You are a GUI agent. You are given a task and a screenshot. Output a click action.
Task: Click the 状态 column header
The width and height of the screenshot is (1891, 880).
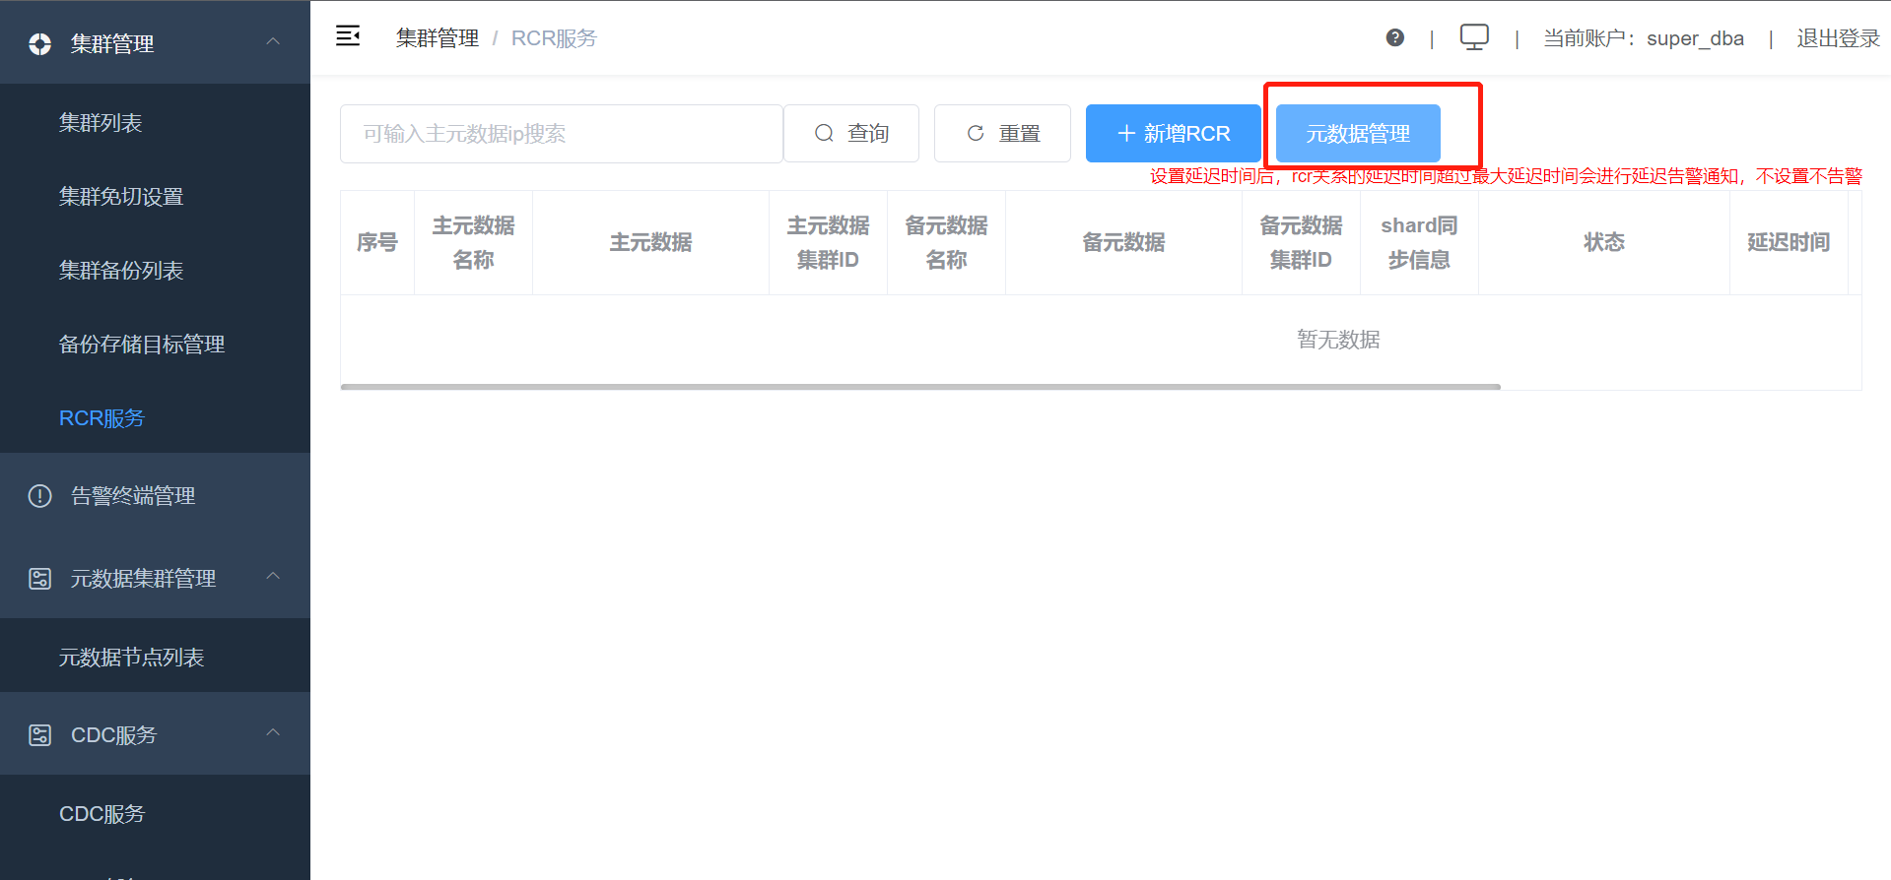coord(1604,242)
